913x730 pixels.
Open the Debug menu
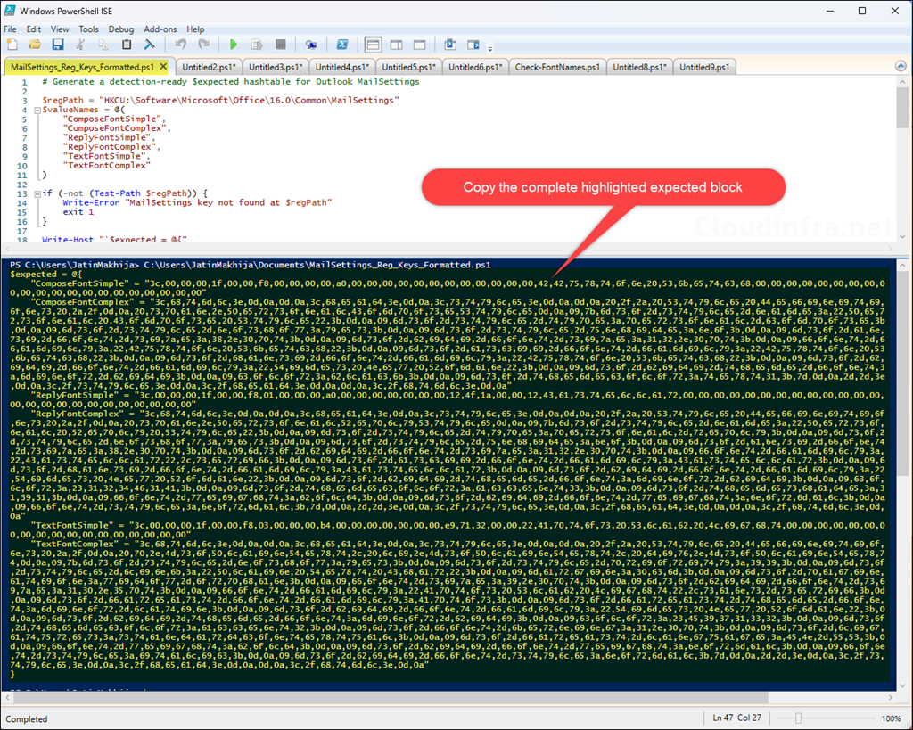120,29
